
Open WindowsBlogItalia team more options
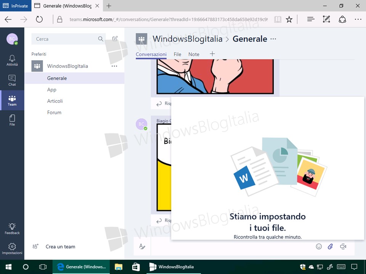pyautogui.click(x=114, y=66)
